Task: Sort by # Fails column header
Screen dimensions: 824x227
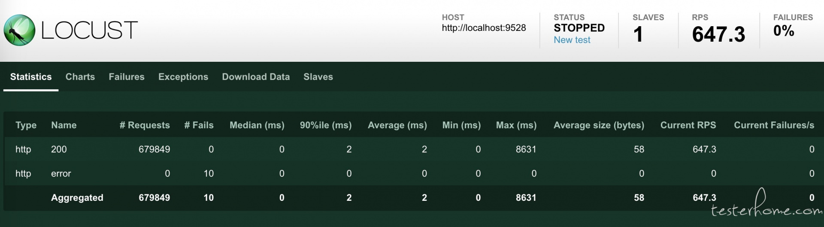Action: 199,125
